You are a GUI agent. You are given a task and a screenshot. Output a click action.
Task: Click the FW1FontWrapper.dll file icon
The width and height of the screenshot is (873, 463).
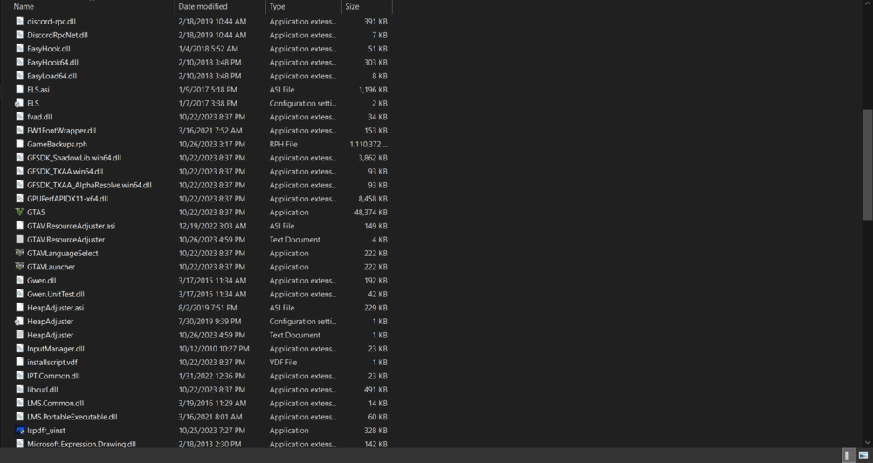19,131
